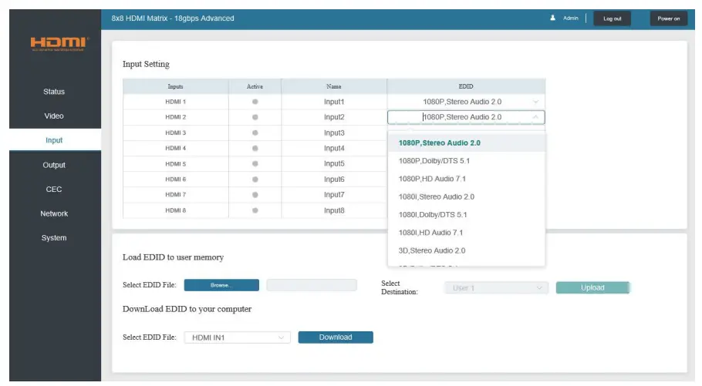Click the HDMI 1 row label
702x386 pixels.
(x=176, y=102)
